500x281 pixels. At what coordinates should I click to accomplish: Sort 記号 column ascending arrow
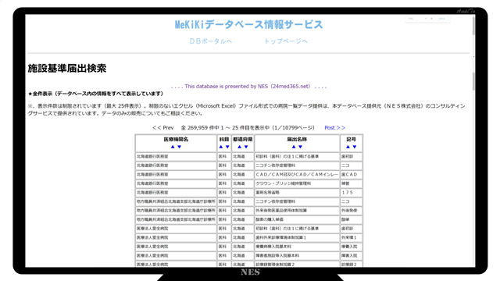348,147
